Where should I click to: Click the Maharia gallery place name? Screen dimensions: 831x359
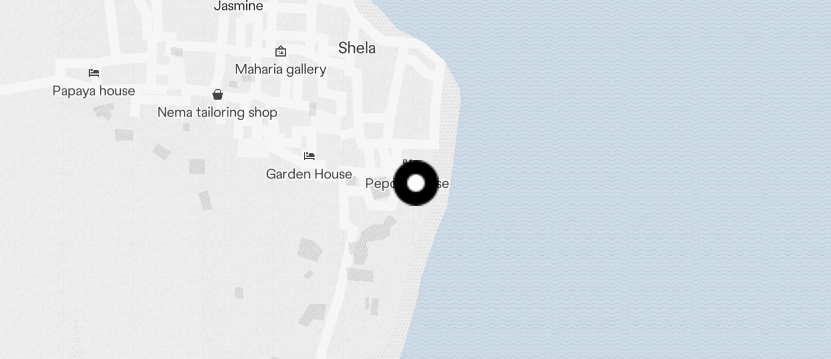pos(281,69)
